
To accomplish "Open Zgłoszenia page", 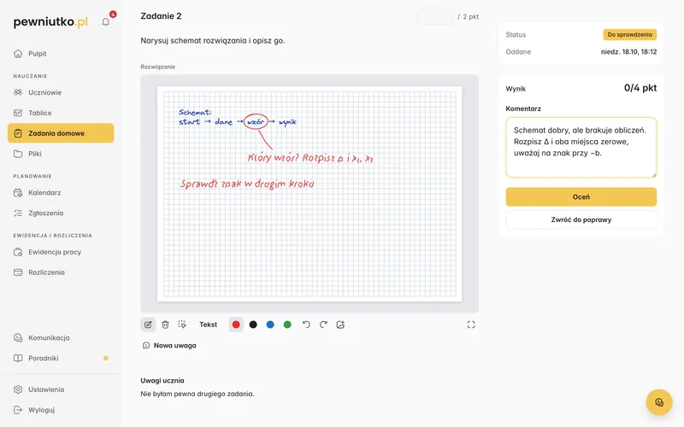I will 61,213.
